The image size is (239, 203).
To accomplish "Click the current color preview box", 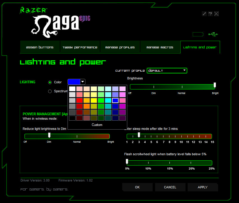I will [74, 82].
